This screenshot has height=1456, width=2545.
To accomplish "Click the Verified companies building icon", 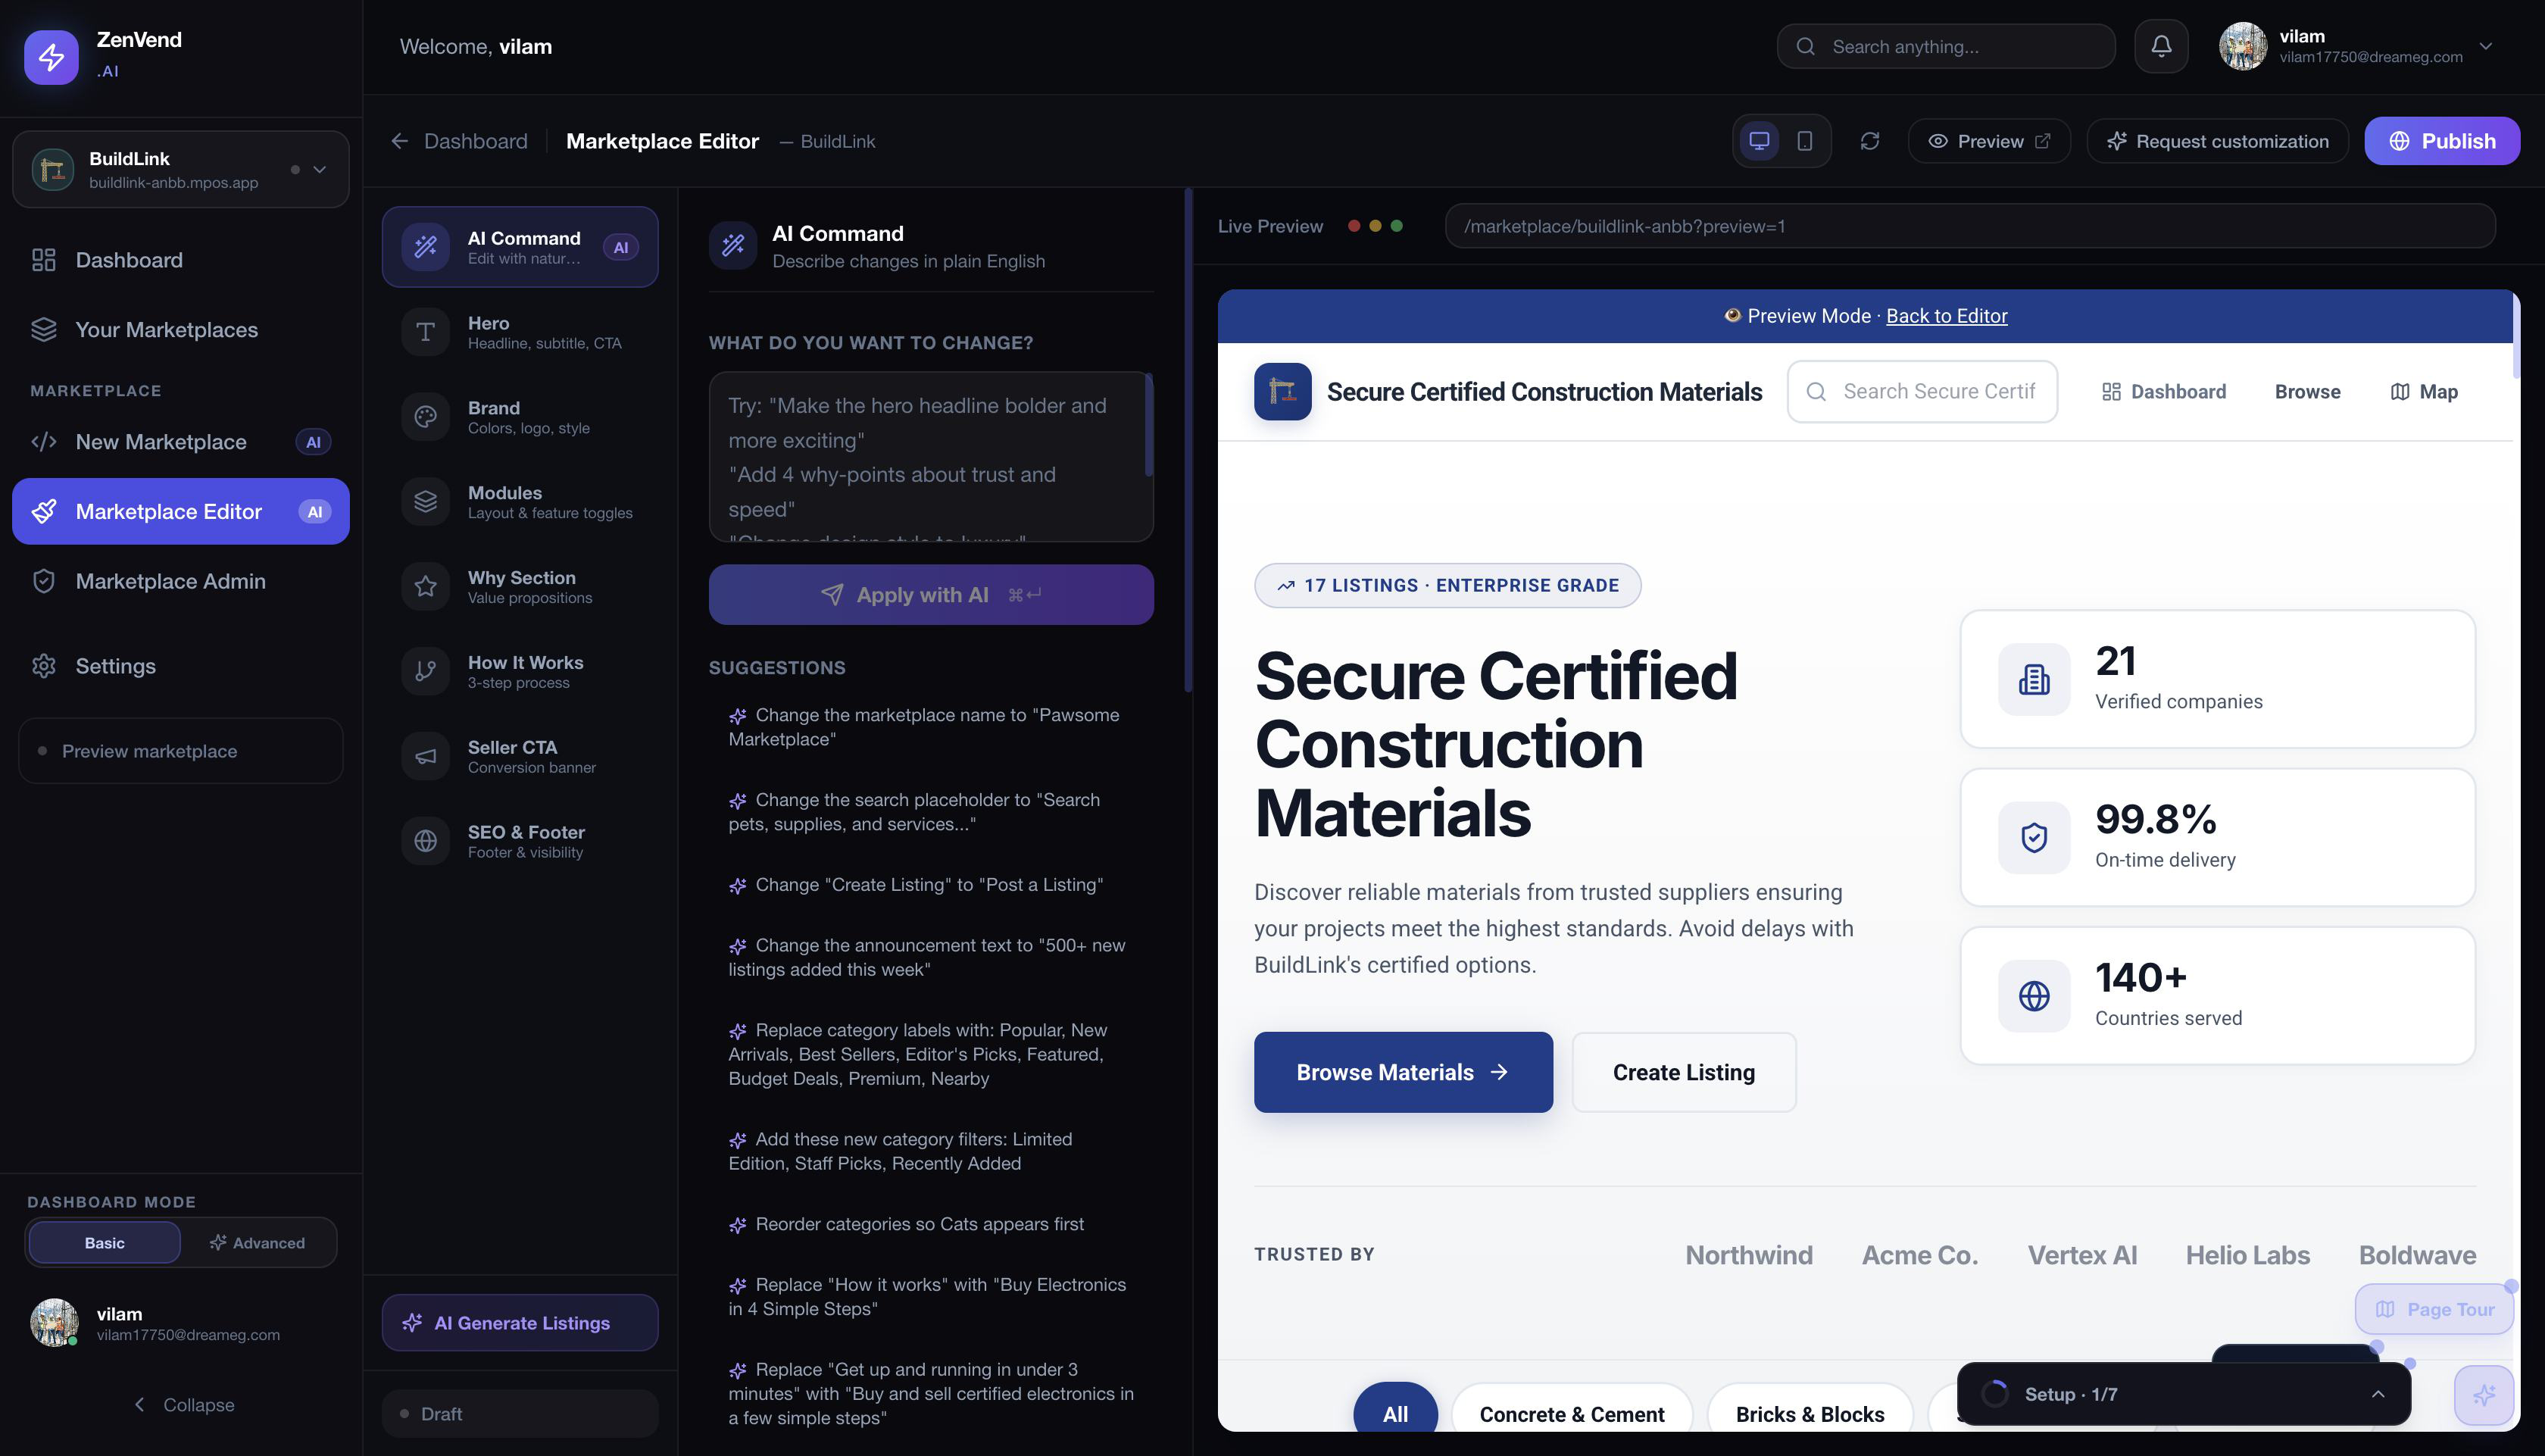I will 2033,679.
